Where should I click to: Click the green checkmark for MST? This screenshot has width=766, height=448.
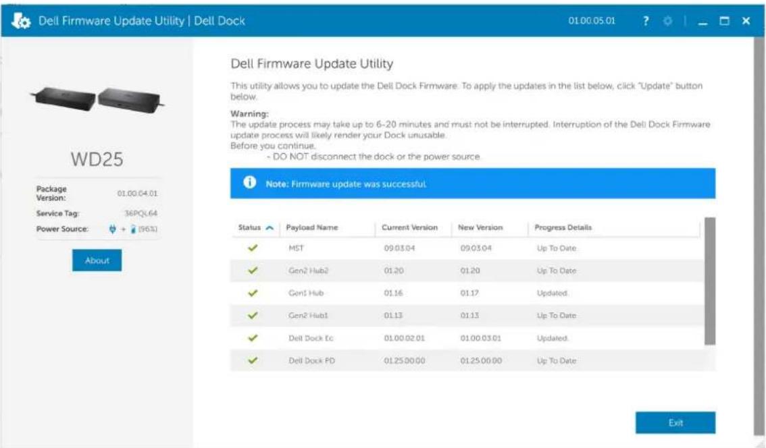[253, 248]
